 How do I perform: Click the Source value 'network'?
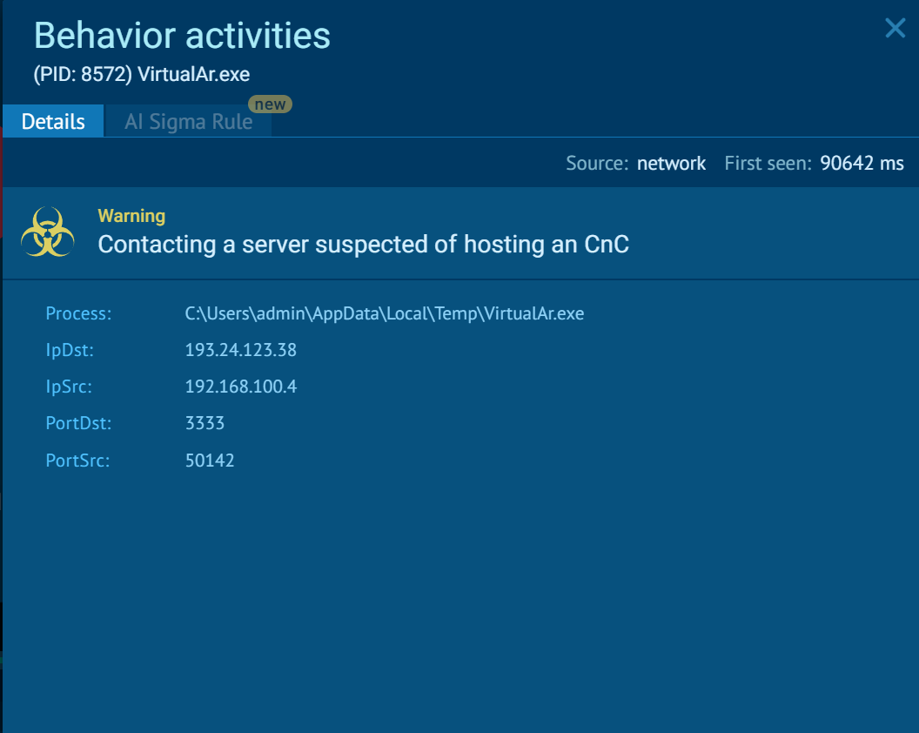pos(671,163)
